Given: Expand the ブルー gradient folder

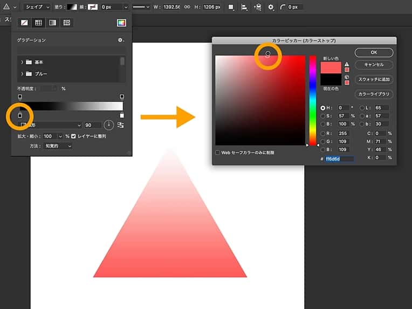Looking at the screenshot, I should pyautogui.click(x=22, y=74).
